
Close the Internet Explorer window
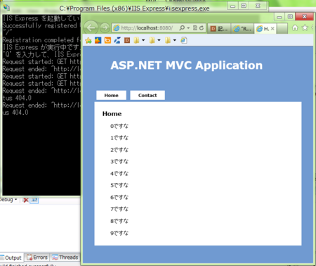304,17
